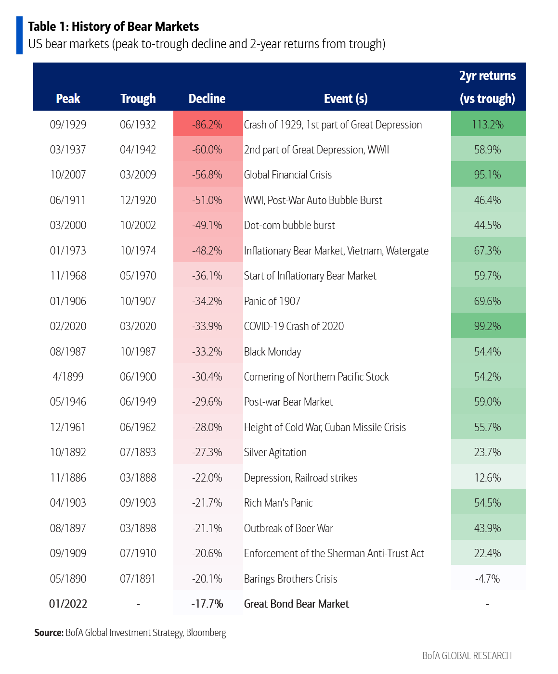Screen dimensions: 558x674
Task: Select the -4.7% return cell
Action: [x=488, y=578]
